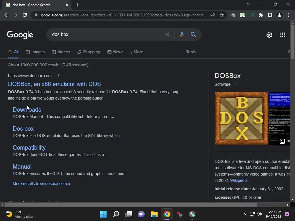Expand the More search categories

(137, 52)
